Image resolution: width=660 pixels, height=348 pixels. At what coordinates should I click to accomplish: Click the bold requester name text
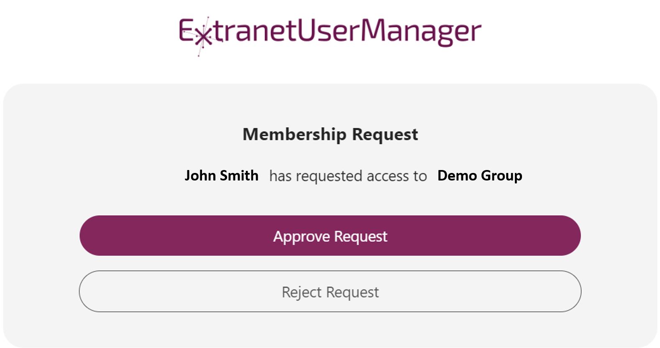pos(222,176)
